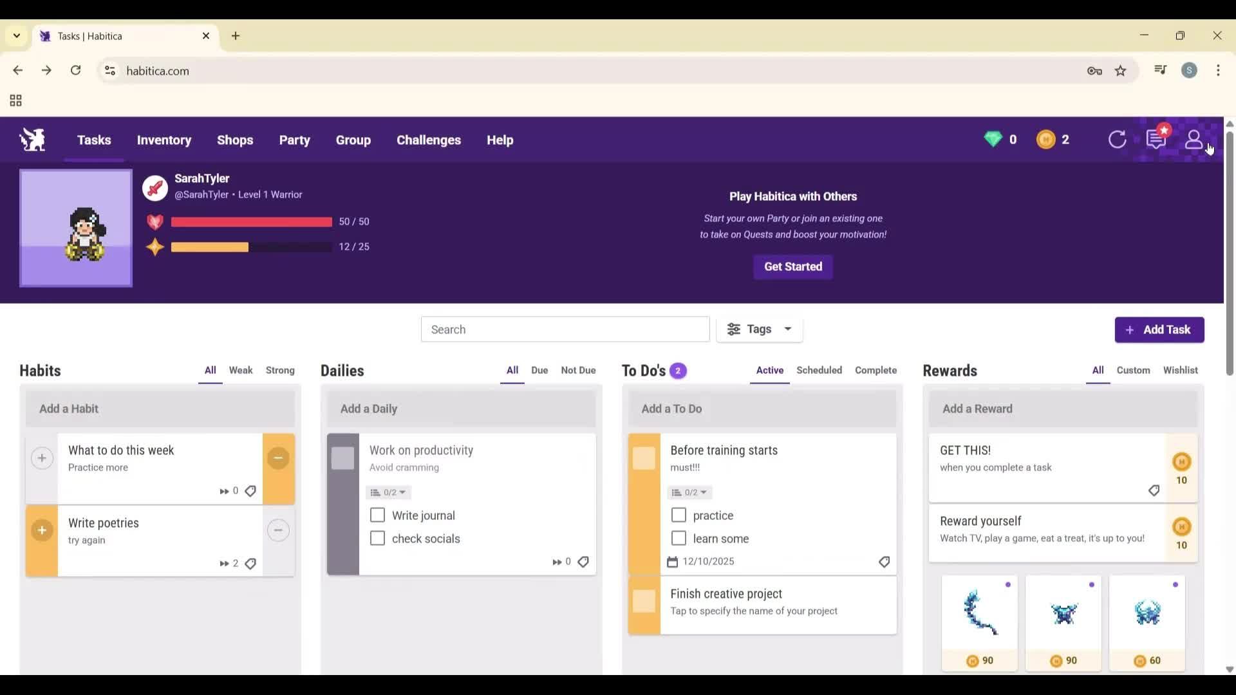
Task: Open the Tags filter dropdown
Action: coord(760,329)
